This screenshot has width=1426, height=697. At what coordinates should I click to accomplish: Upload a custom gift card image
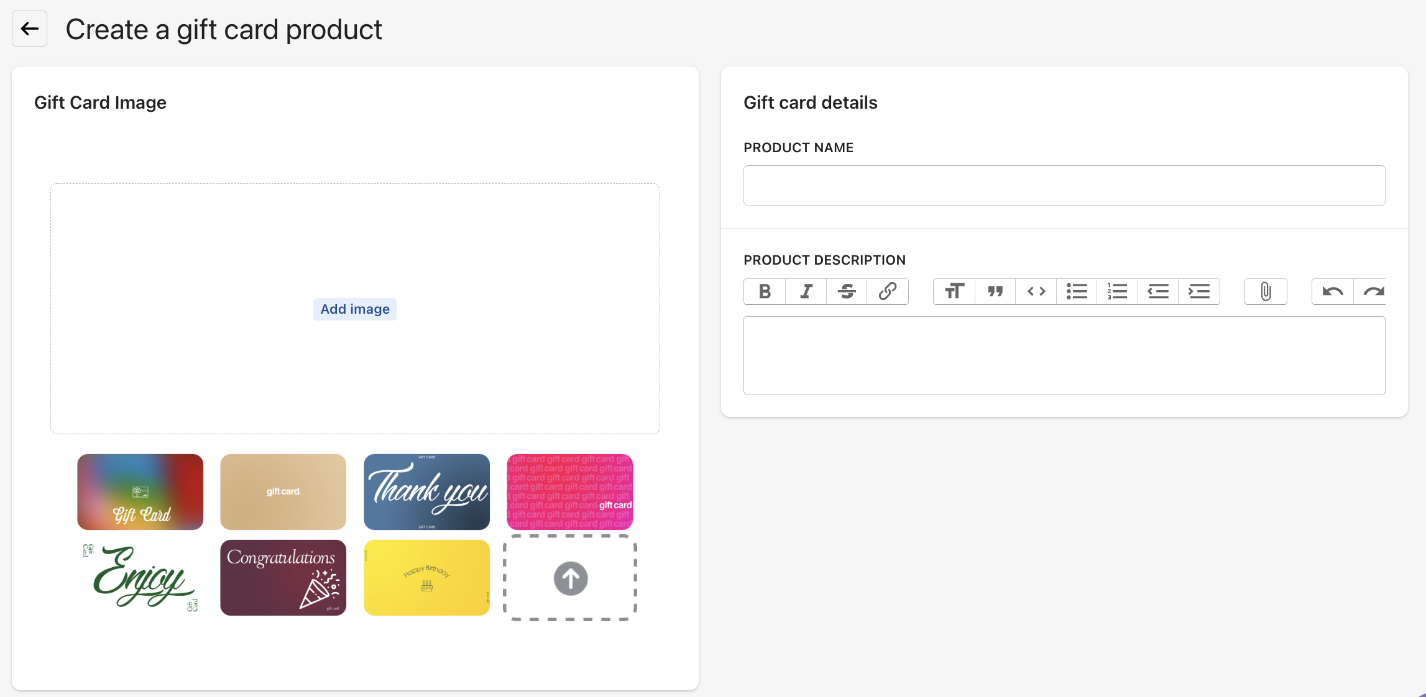point(570,578)
